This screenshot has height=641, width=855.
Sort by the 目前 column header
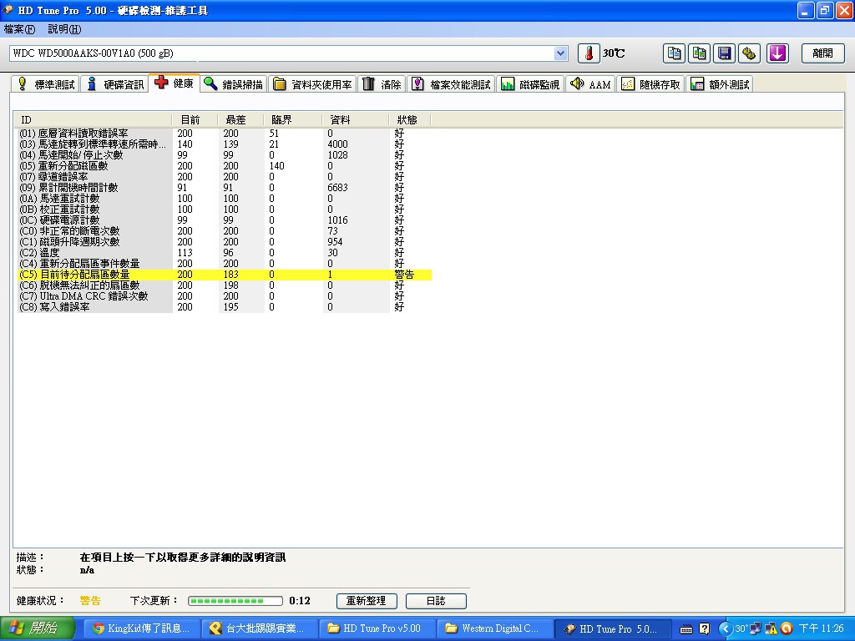pos(195,120)
